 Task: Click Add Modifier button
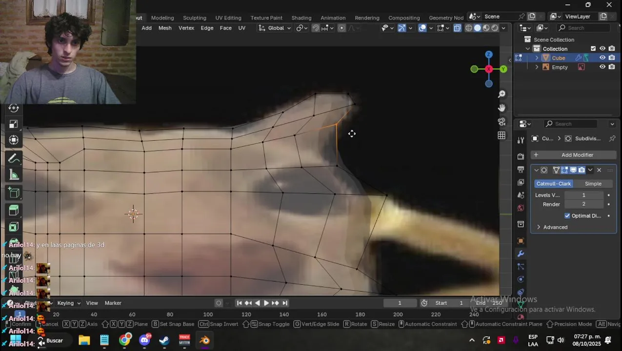pyautogui.click(x=574, y=155)
